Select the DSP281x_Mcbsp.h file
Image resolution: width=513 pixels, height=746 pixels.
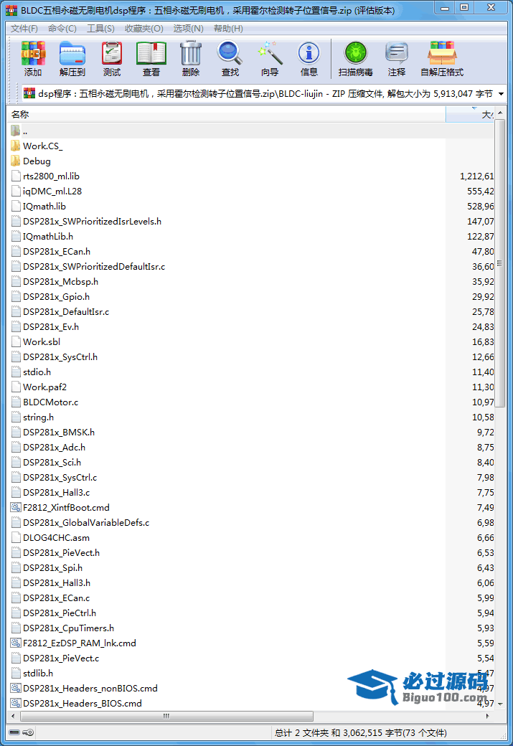[60, 282]
